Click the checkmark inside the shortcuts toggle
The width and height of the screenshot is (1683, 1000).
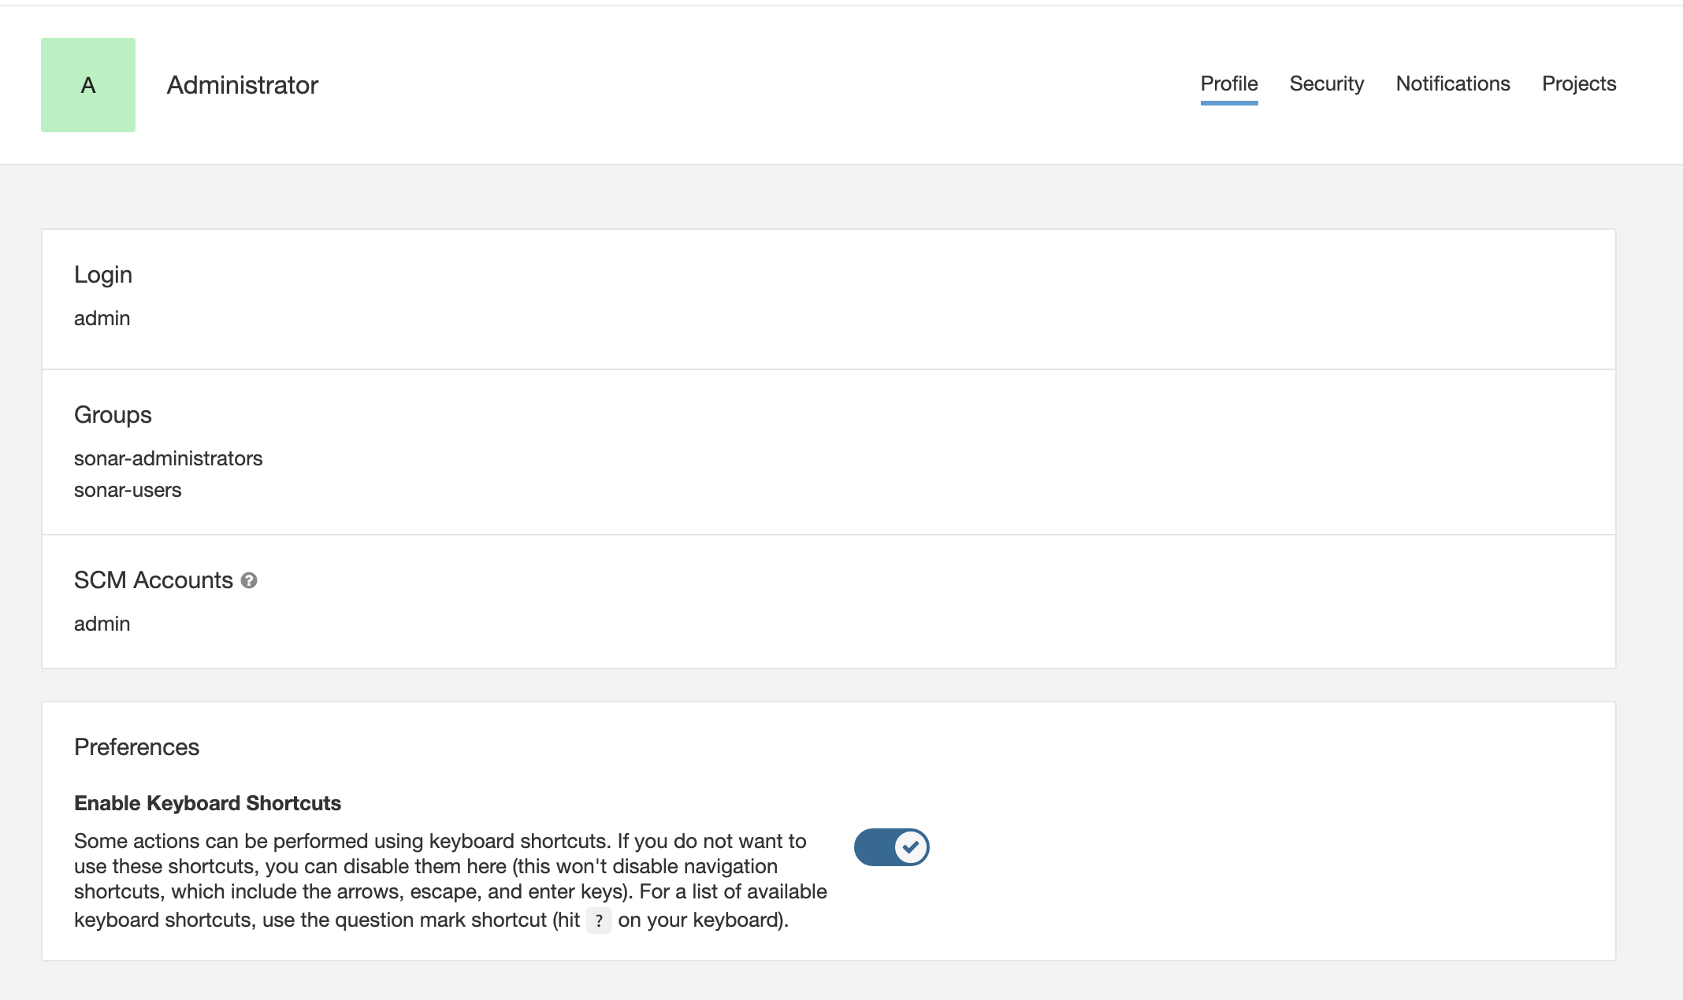pyautogui.click(x=910, y=847)
